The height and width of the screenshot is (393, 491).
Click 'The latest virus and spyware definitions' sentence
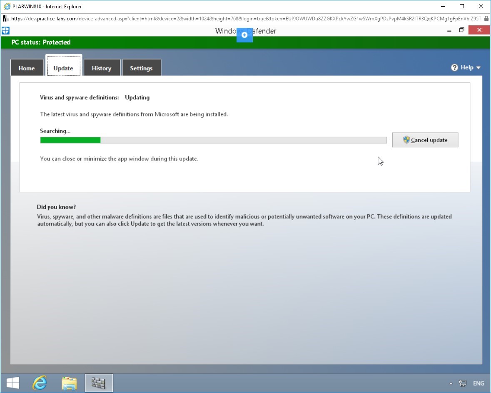click(x=134, y=114)
